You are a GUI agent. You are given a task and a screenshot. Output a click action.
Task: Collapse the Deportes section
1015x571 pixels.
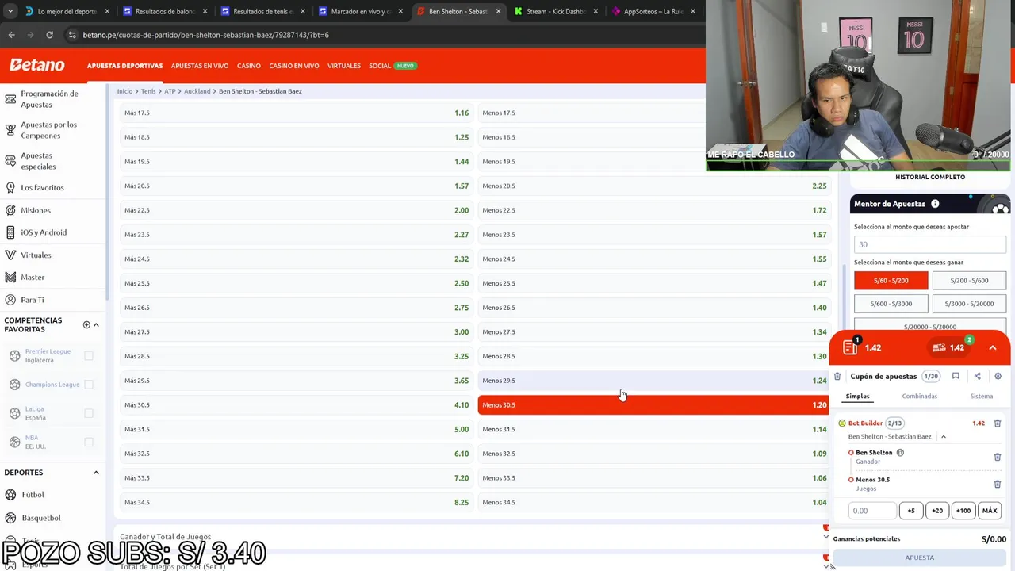pyautogui.click(x=96, y=473)
